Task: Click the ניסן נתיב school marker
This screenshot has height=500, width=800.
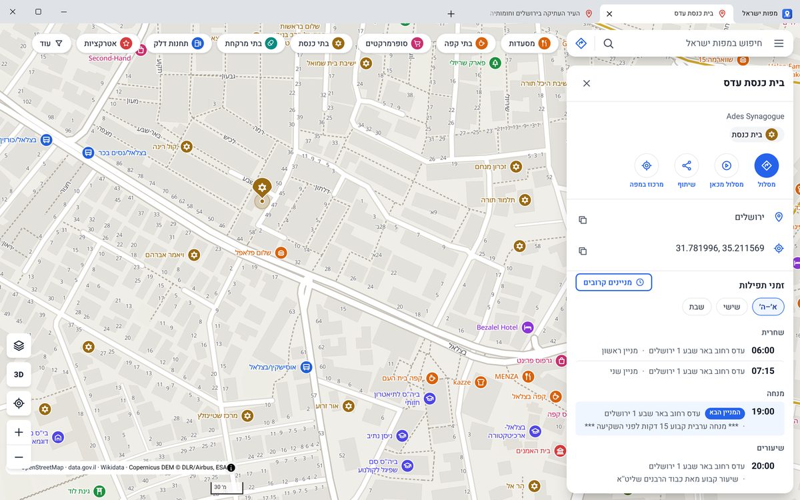Action: [x=402, y=435]
